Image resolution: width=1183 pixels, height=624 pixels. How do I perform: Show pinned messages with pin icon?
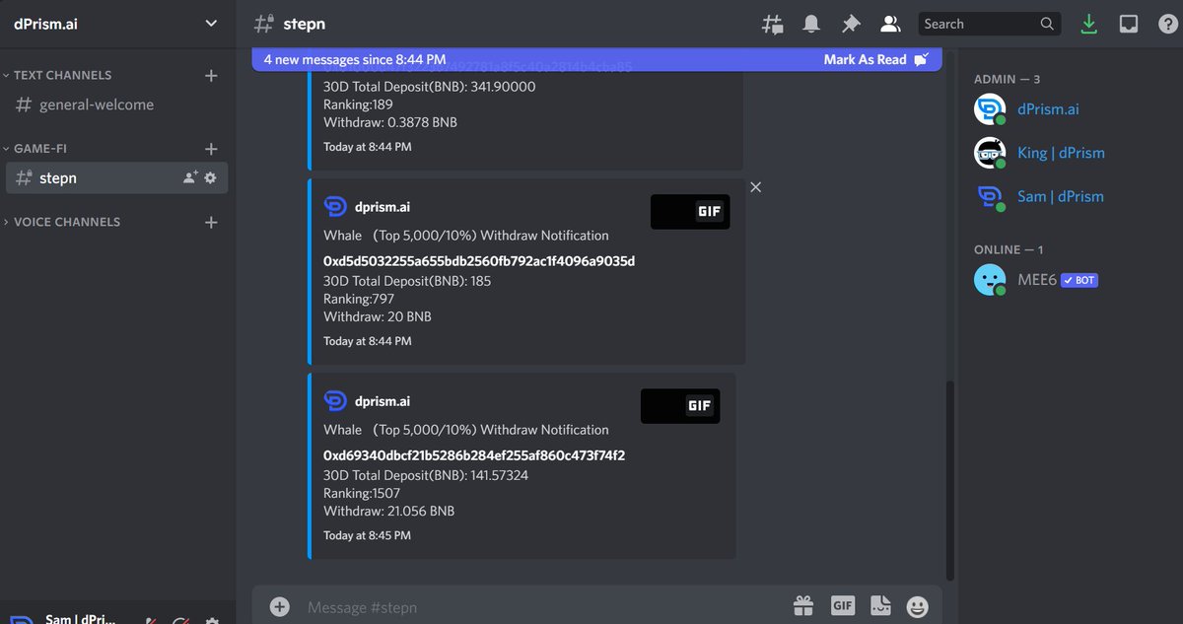(x=851, y=24)
